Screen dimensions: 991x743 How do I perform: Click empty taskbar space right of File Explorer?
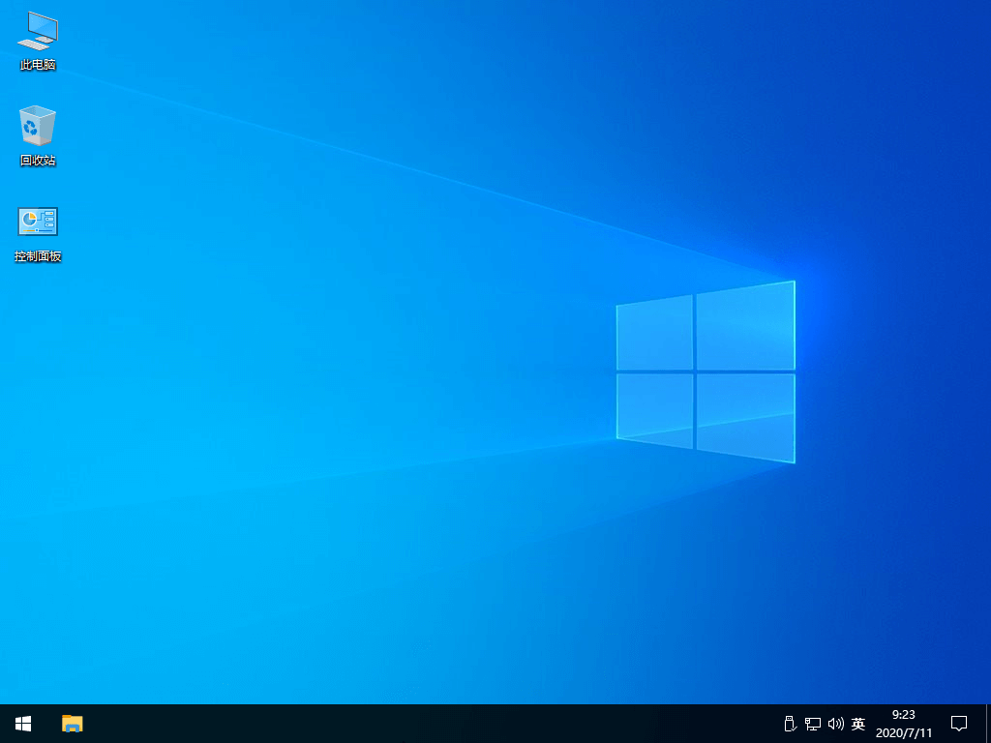194,723
